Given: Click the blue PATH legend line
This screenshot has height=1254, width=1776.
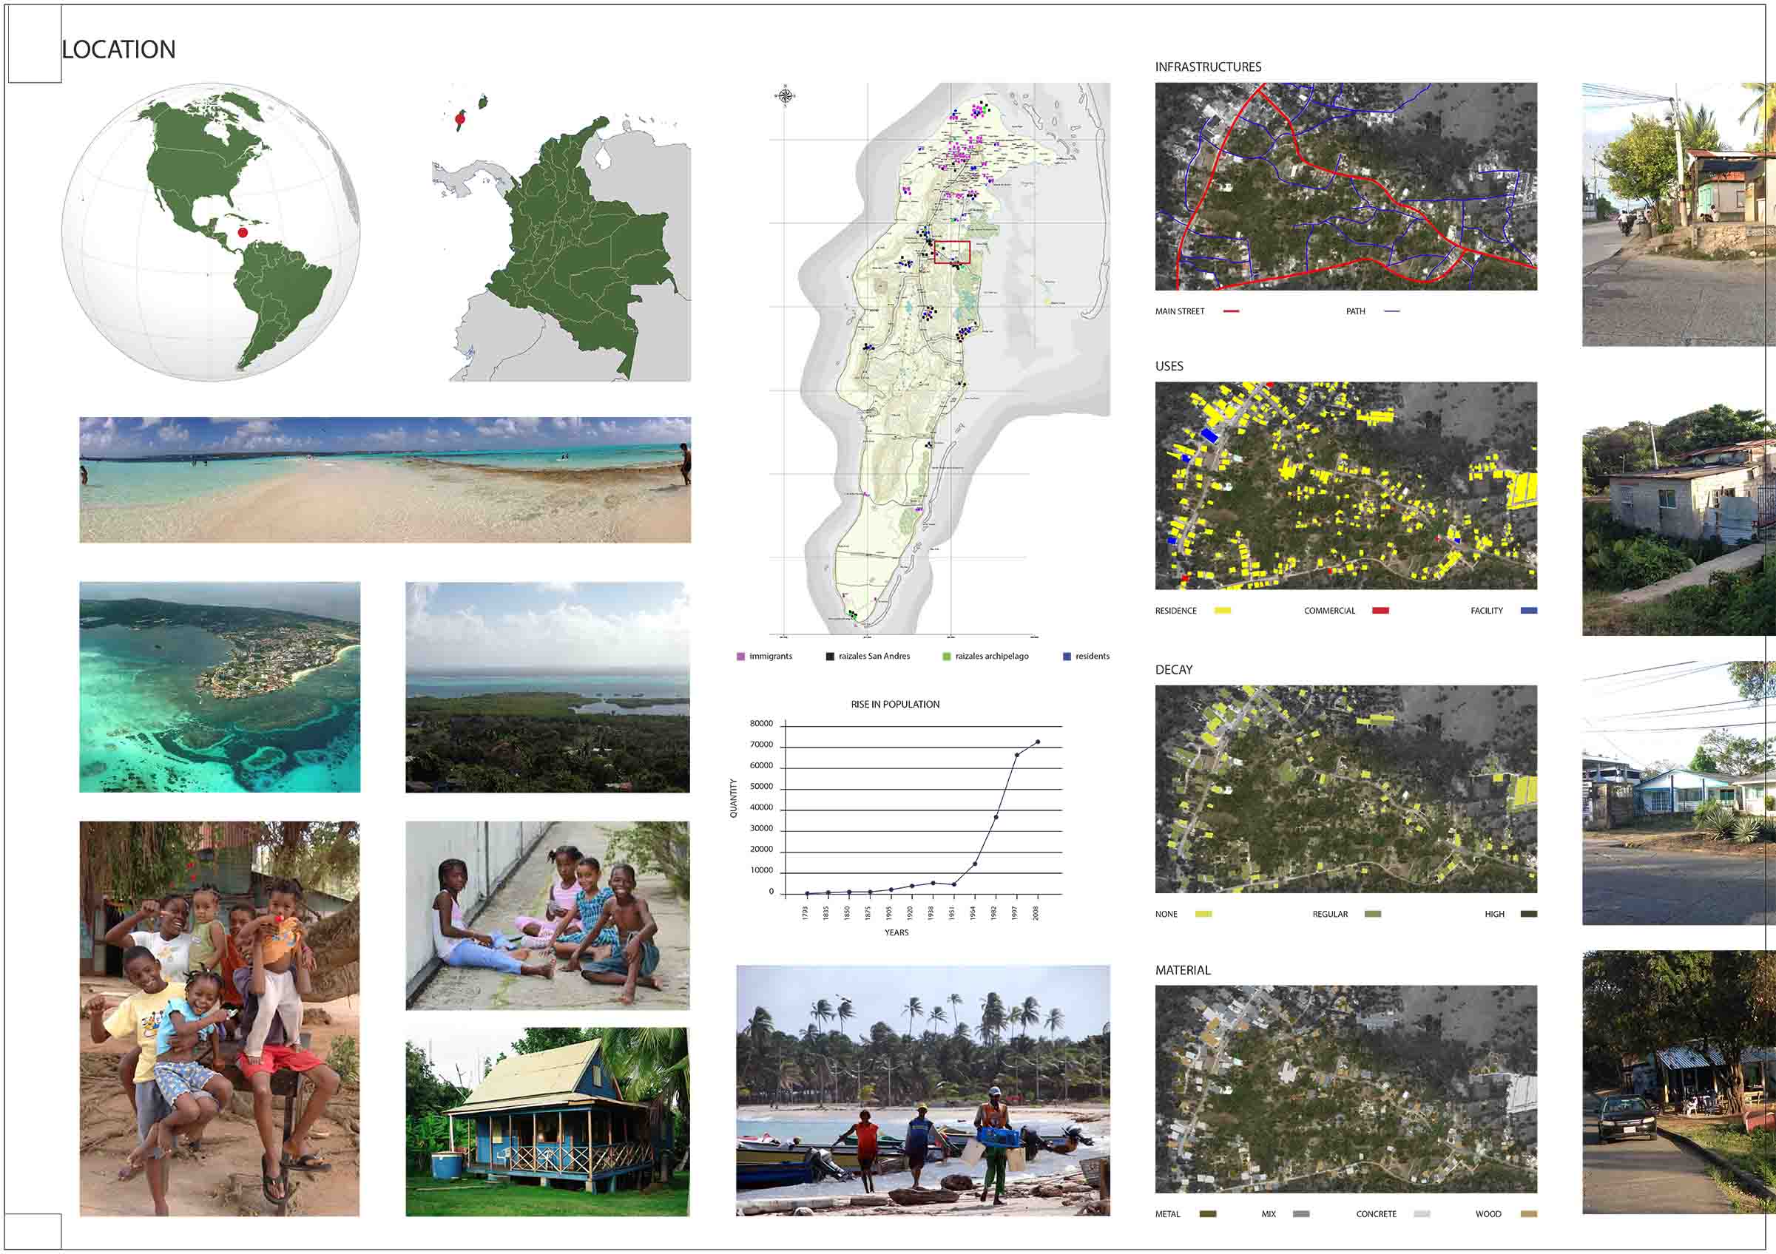Looking at the screenshot, I should pyautogui.click(x=1392, y=311).
